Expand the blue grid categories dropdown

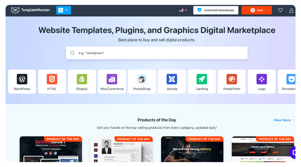pyautogui.click(x=64, y=10)
